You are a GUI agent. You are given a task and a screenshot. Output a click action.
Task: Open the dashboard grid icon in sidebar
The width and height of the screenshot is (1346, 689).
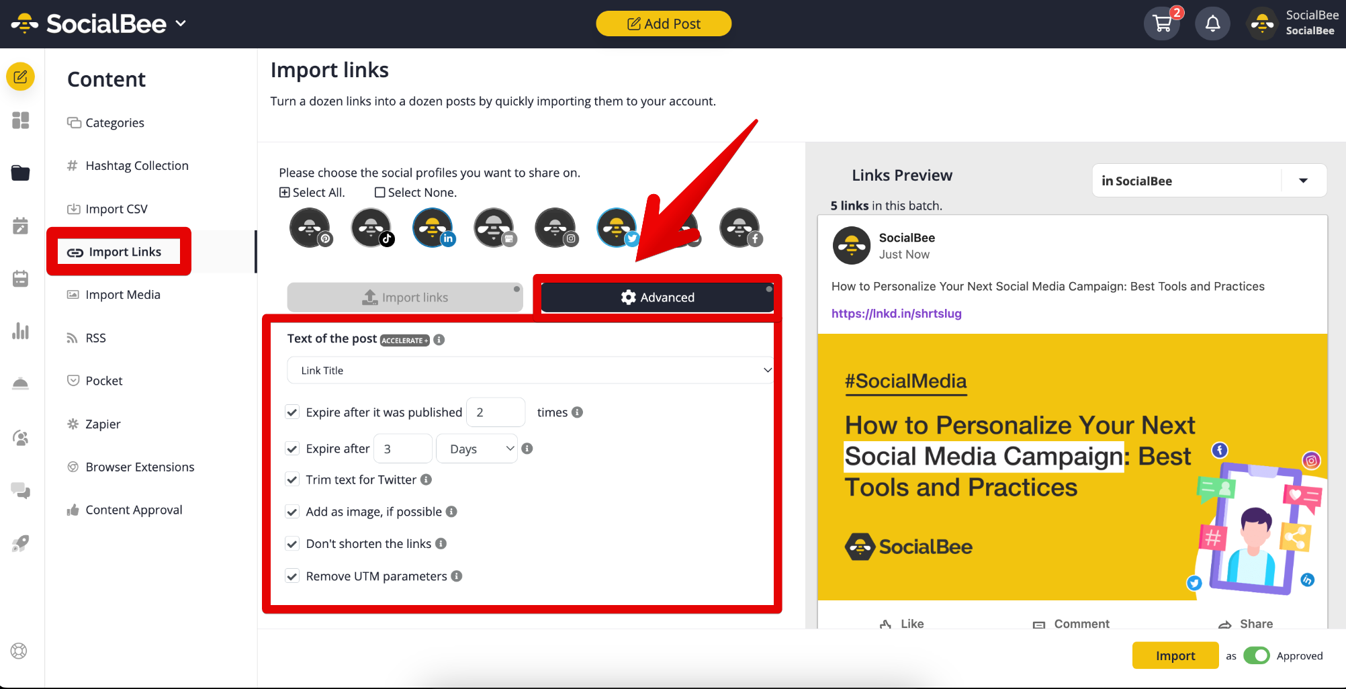tap(21, 120)
